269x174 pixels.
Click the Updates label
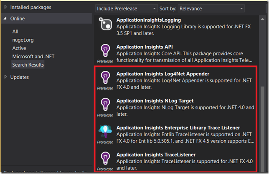(20, 77)
